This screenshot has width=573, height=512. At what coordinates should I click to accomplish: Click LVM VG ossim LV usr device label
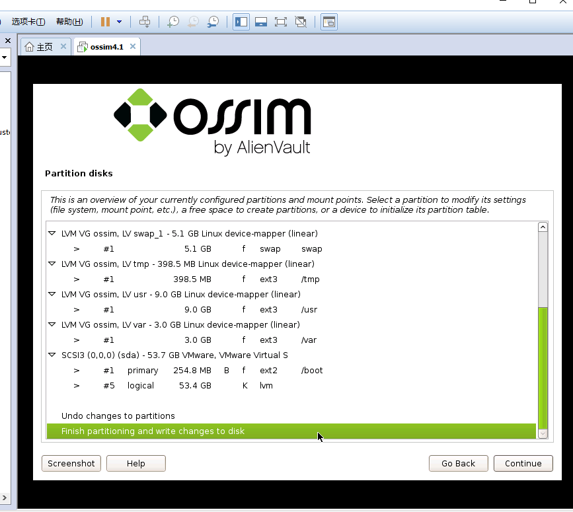tap(181, 295)
